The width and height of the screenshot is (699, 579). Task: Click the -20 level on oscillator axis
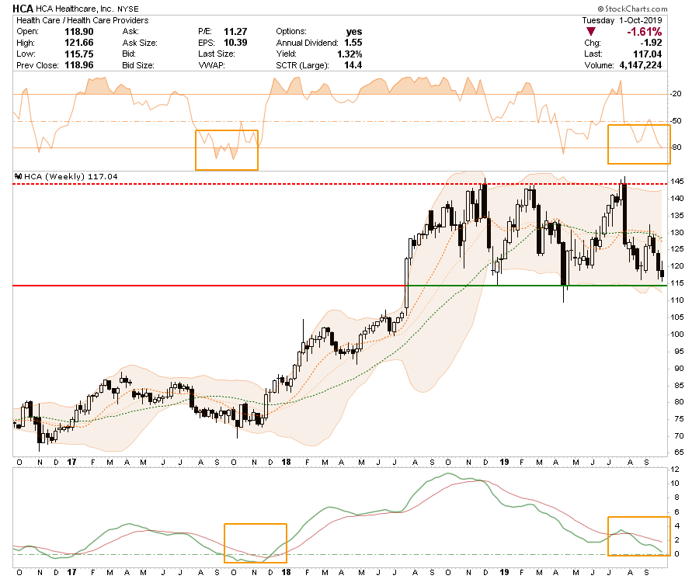click(x=676, y=94)
